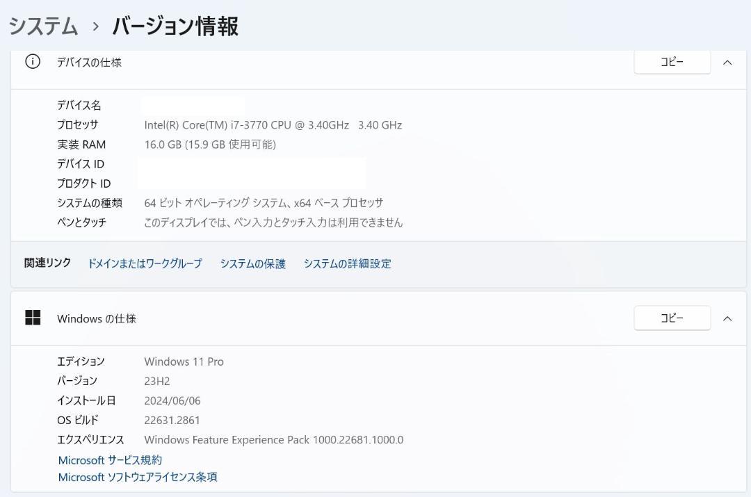Screen dimensions: 751x497
Task: Select the プロセッサ label
Action: coord(78,124)
